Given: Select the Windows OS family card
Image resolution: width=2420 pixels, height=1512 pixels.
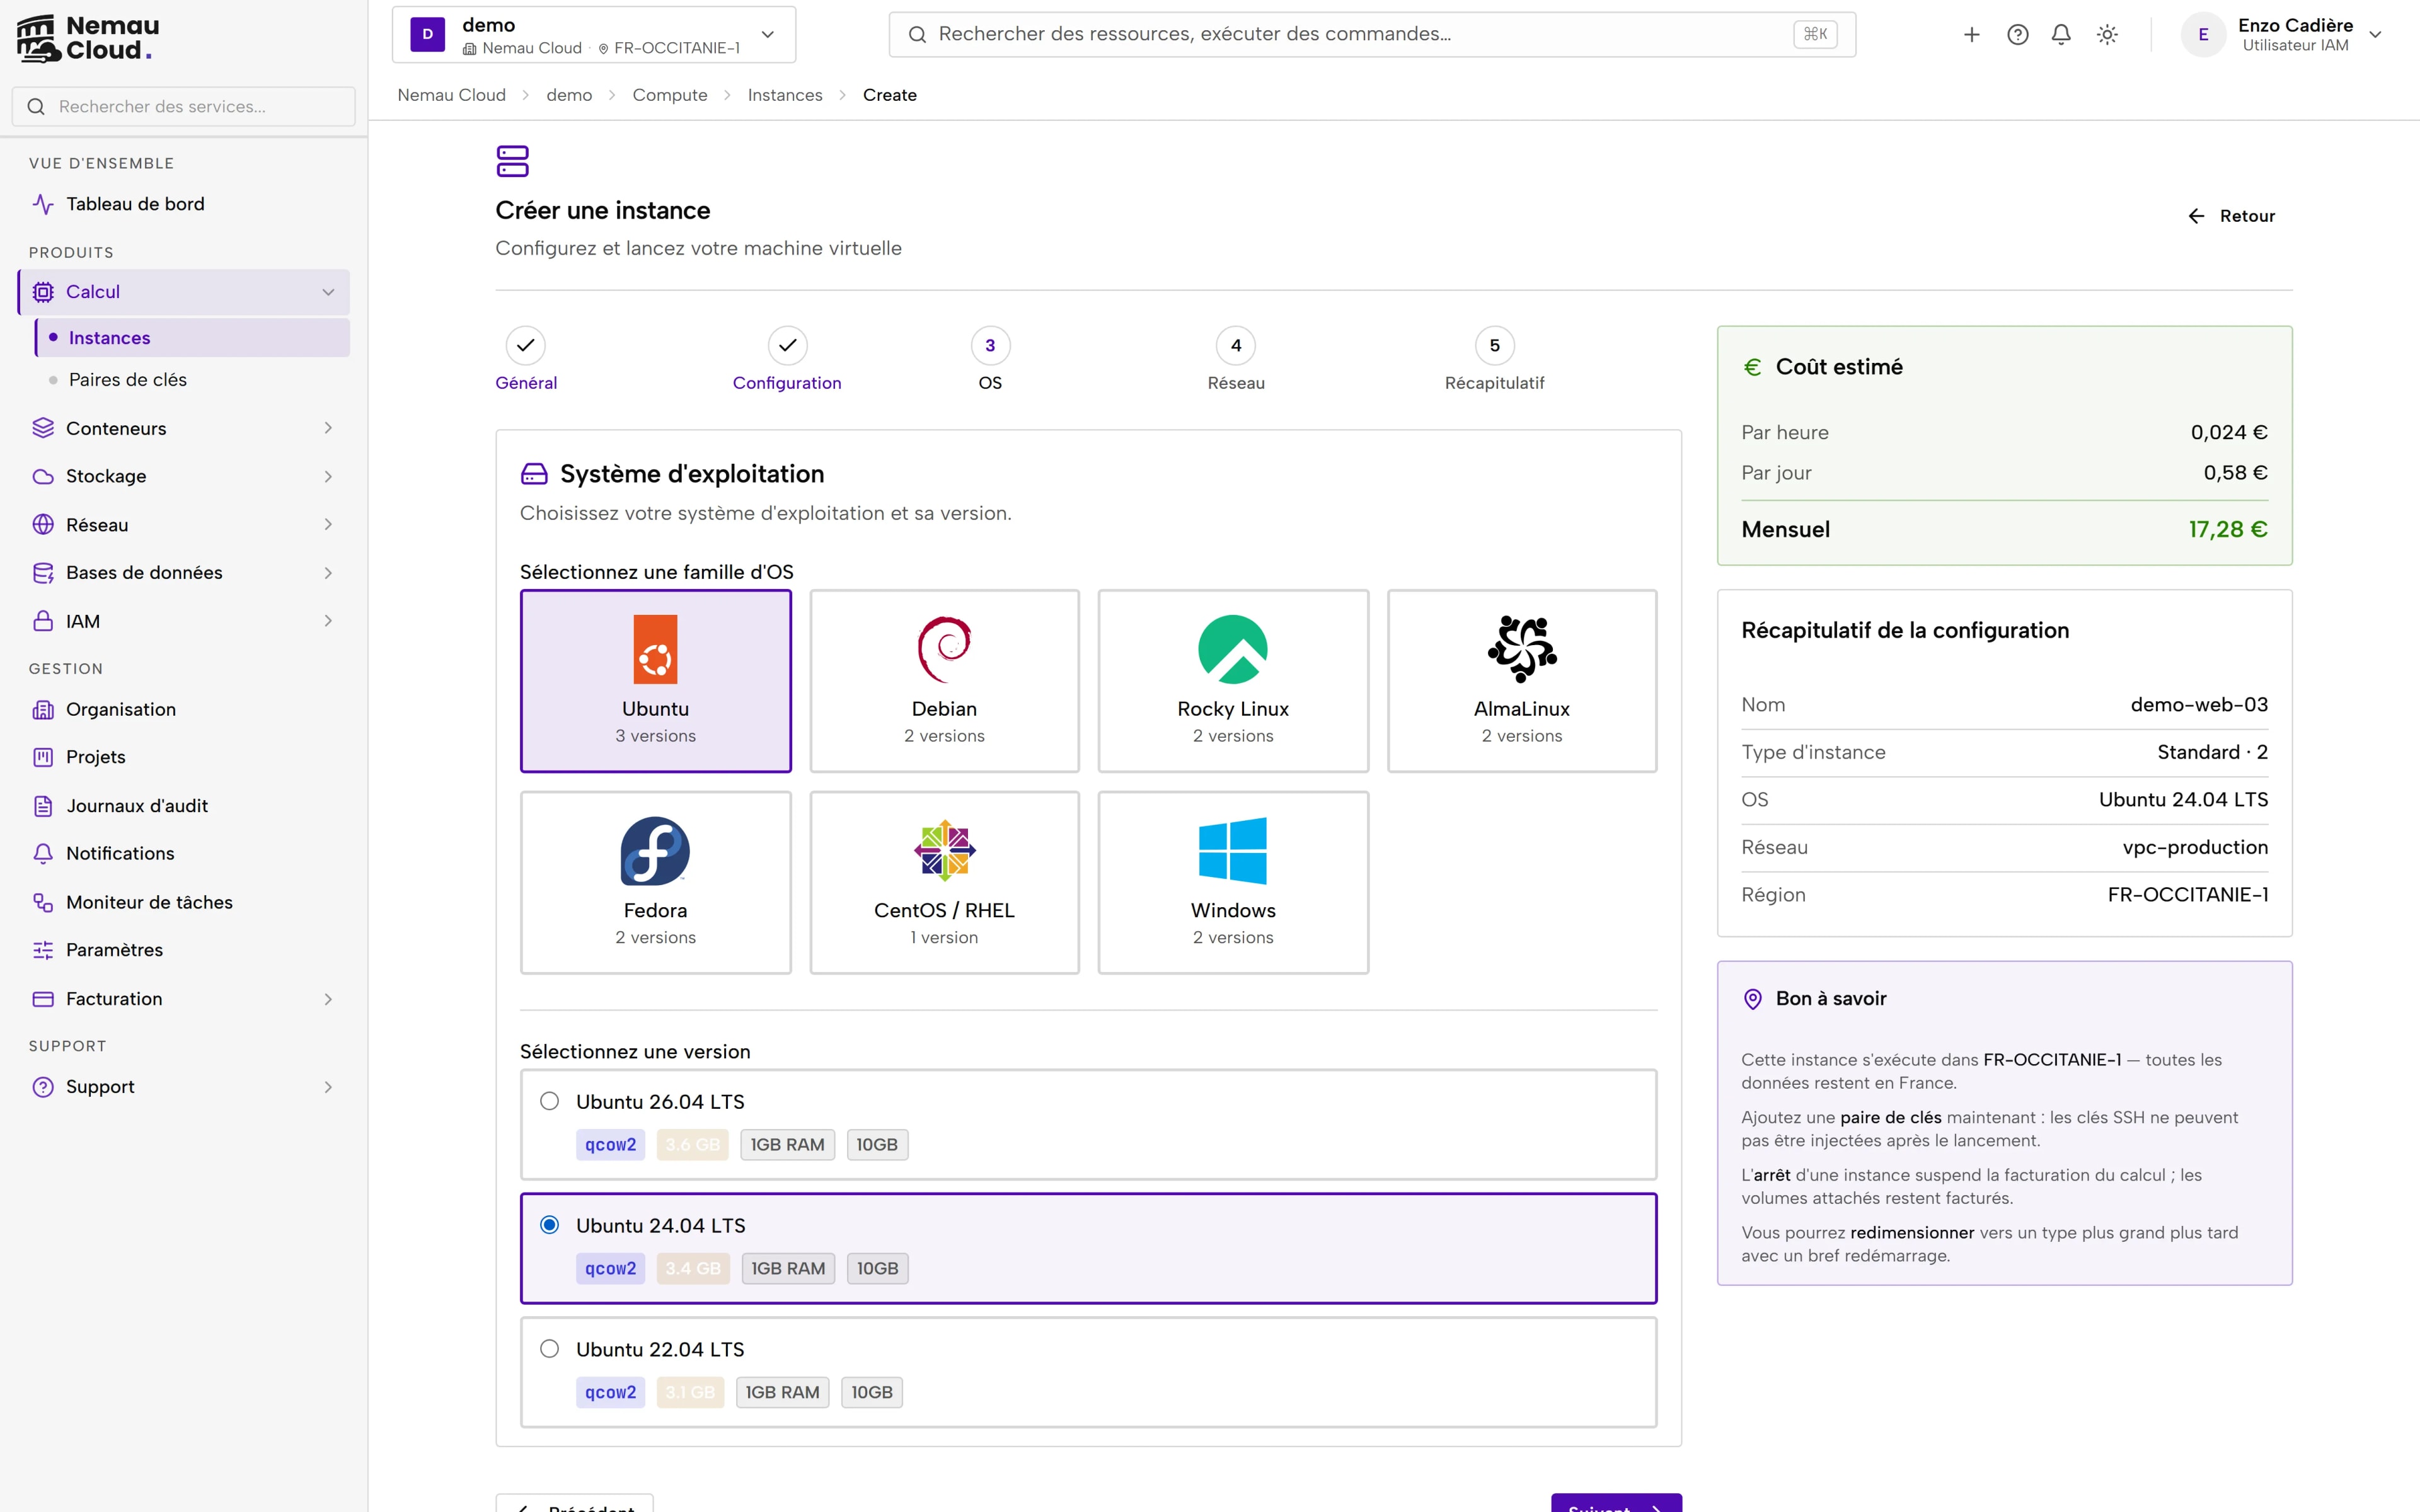Looking at the screenshot, I should pyautogui.click(x=1233, y=882).
